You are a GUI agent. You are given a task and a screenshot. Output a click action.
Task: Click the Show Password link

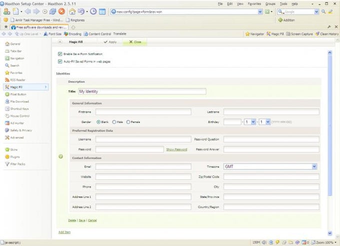[x=176, y=149]
